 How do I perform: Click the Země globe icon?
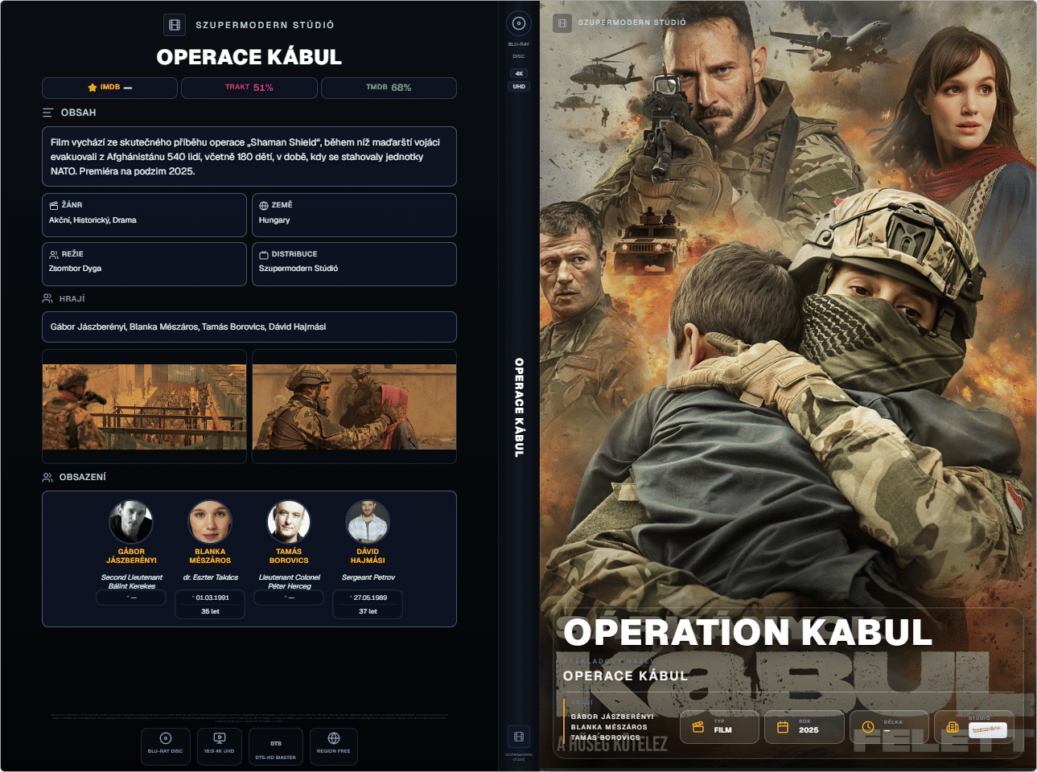click(x=264, y=205)
